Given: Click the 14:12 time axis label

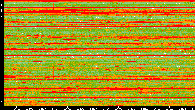Looking at the screenshot, I should pyautogui.click(x=157, y=109).
